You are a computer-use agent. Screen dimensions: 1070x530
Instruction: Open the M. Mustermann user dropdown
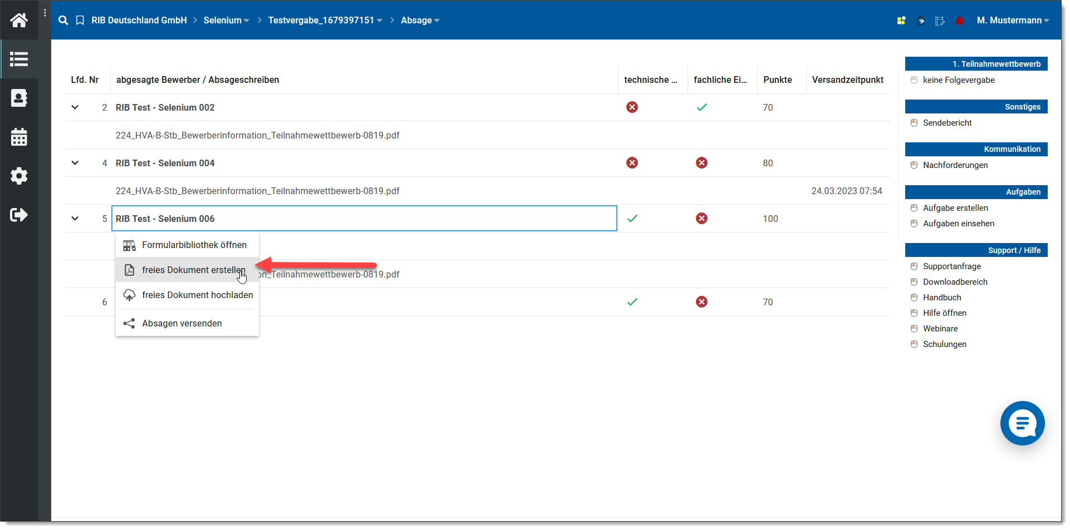tap(1013, 21)
